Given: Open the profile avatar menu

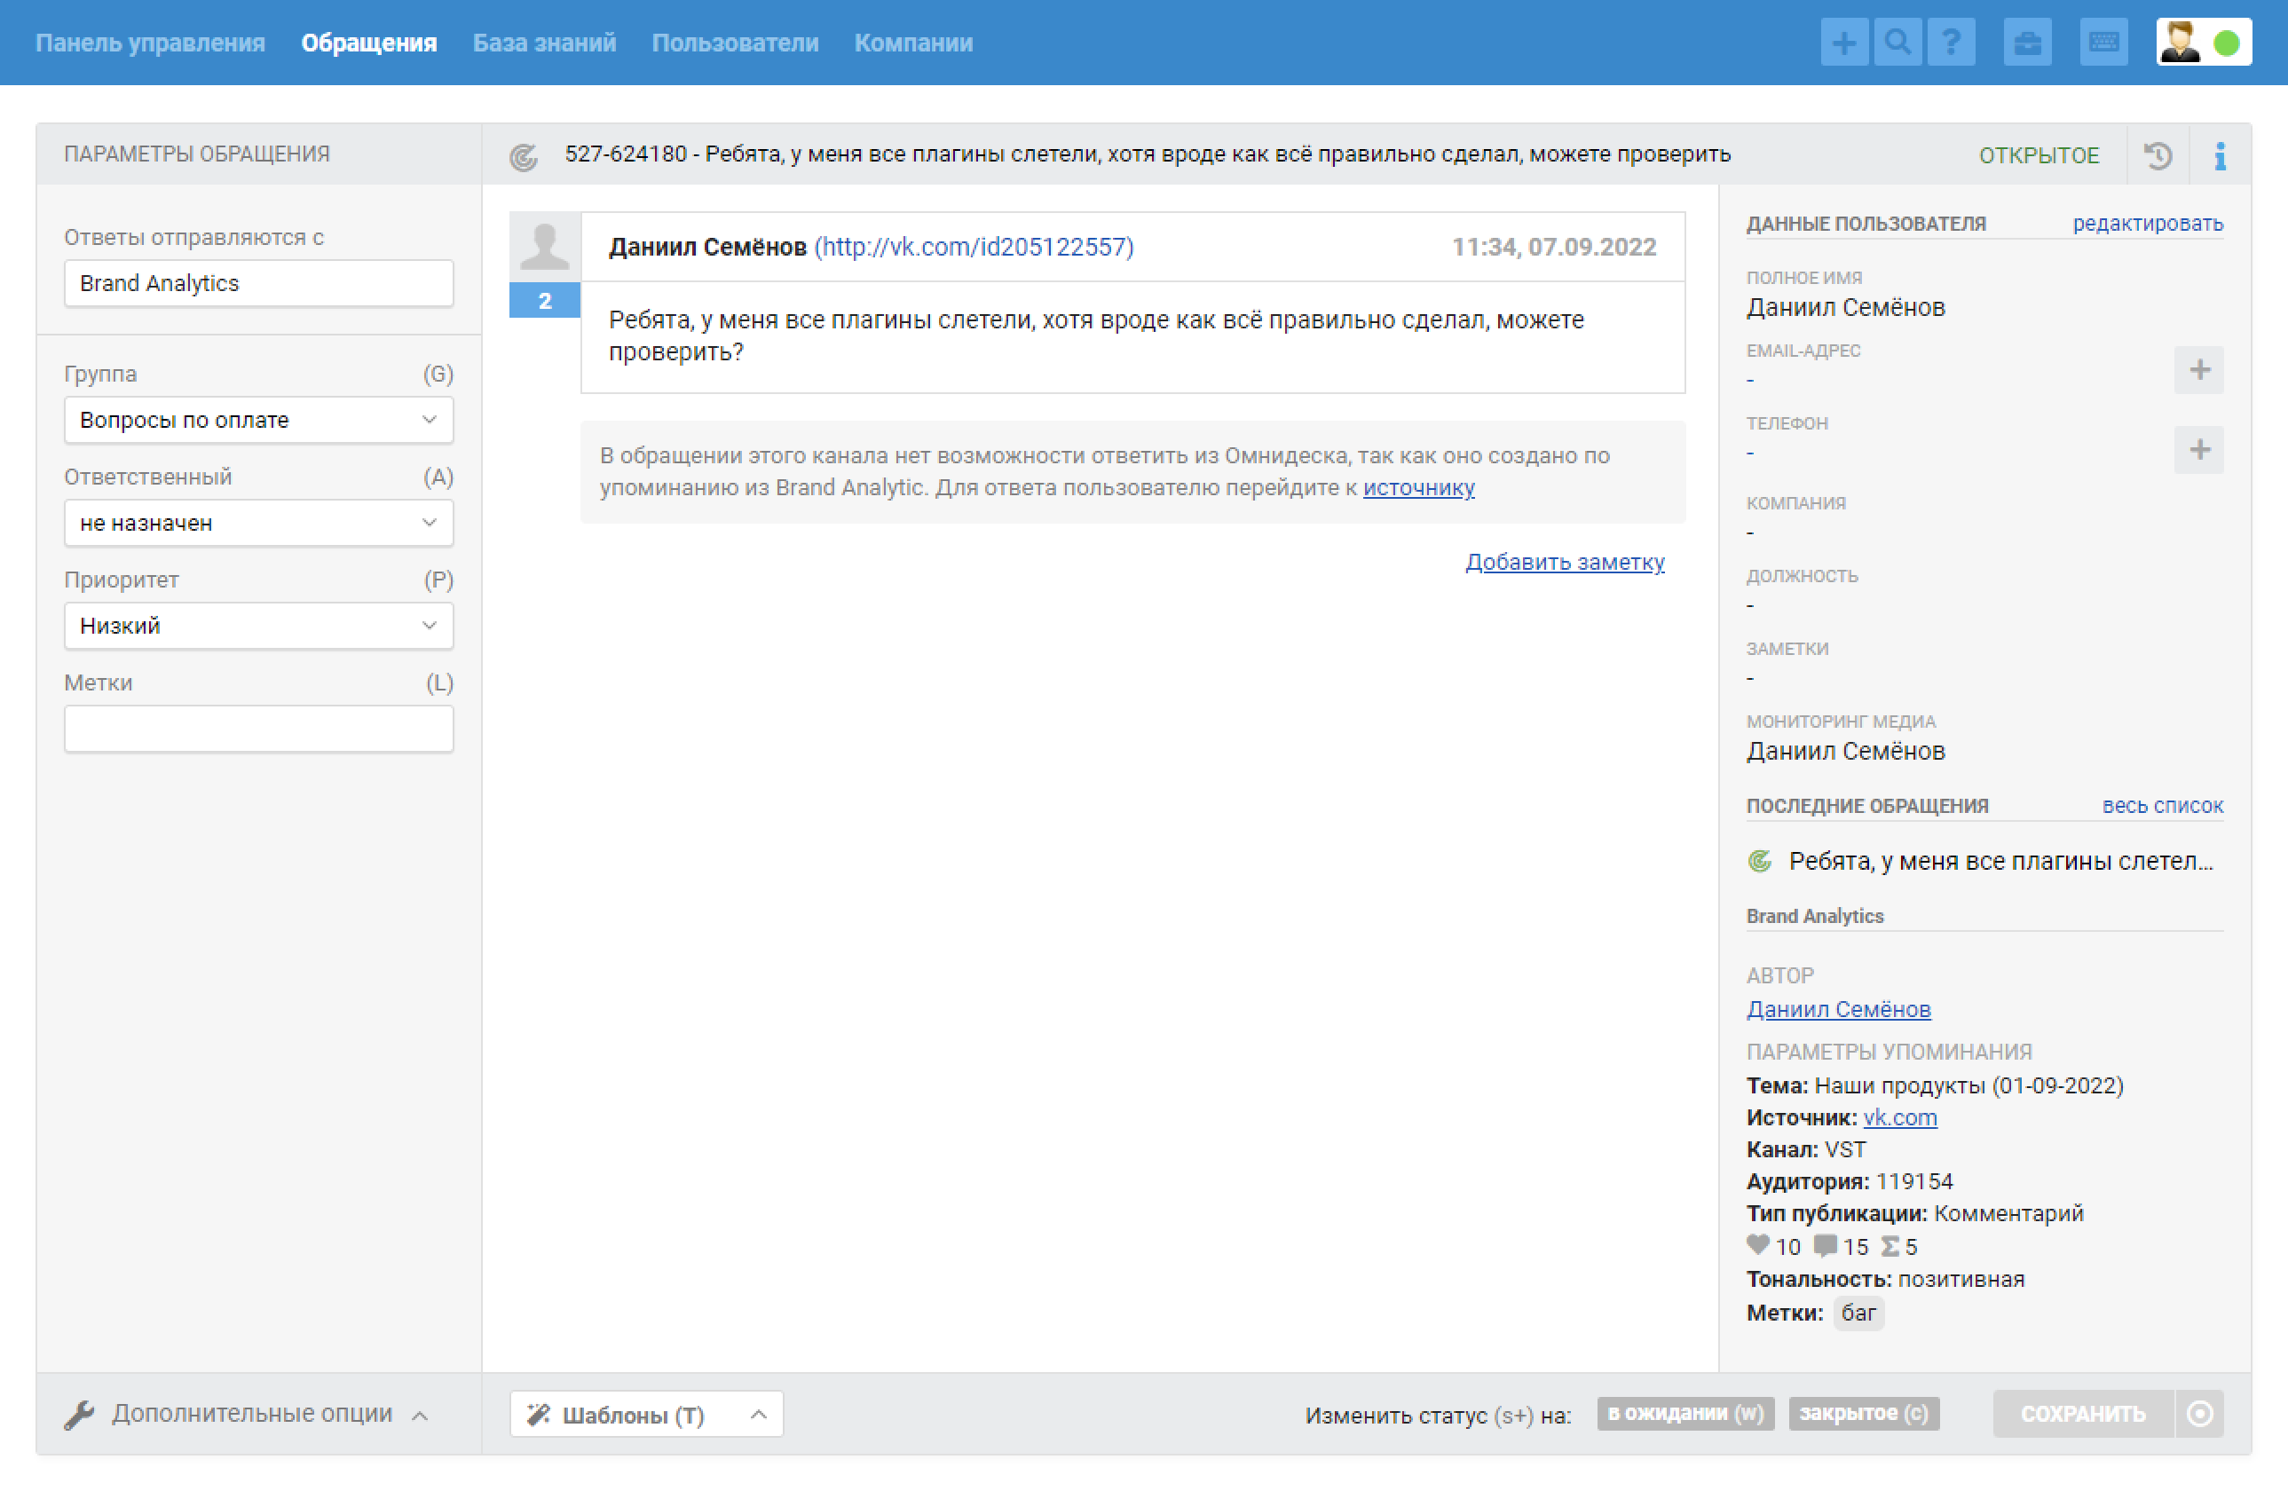Looking at the screenshot, I should [x=2180, y=43].
